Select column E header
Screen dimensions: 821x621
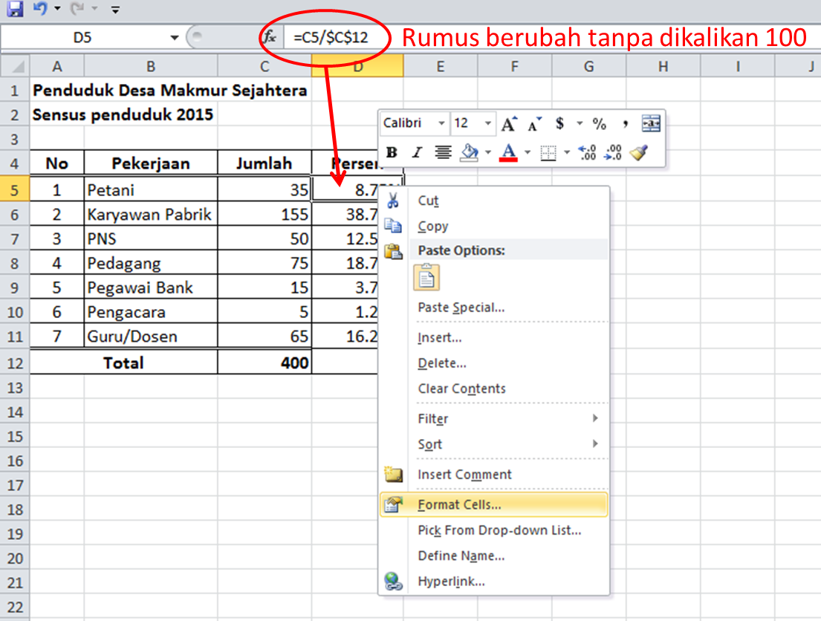click(x=441, y=67)
